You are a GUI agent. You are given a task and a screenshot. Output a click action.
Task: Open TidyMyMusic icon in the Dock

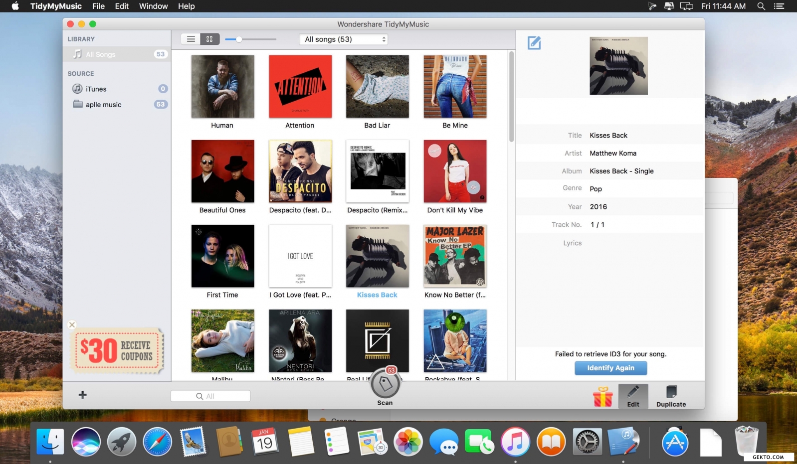pos(623,442)
